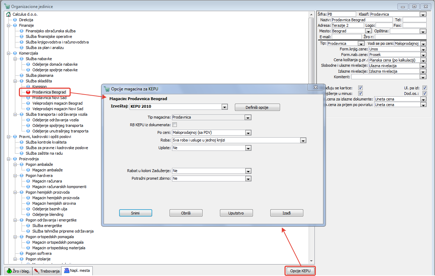Open the Po ceni dropdown

(x=248, y=132)
